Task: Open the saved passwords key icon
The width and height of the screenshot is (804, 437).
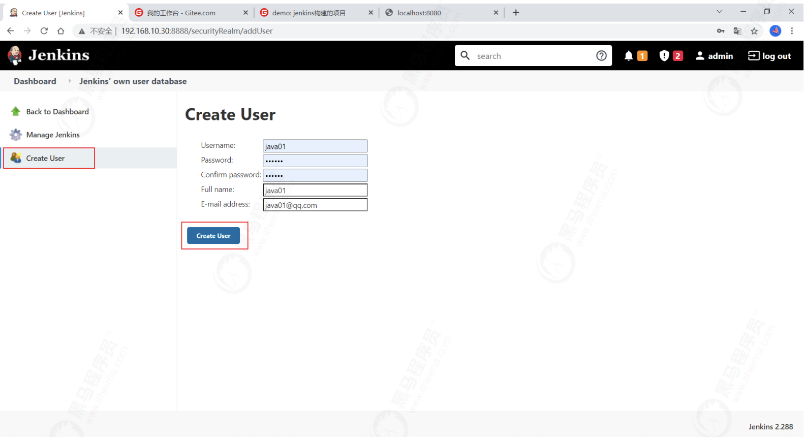Action: 721,31
